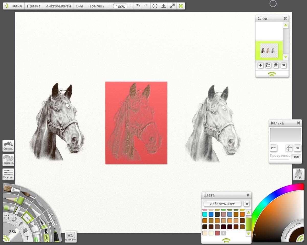
Task: Click the ArtRage logo icon in toolbar
Action: [6, 6]
